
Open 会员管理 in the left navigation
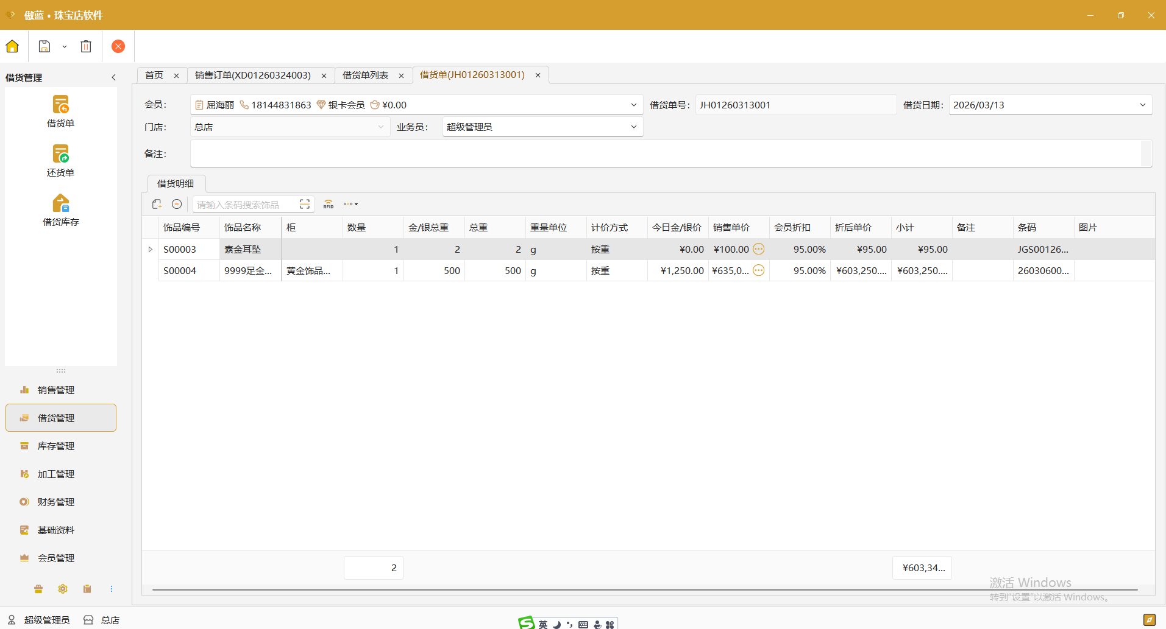click(55, 557)
